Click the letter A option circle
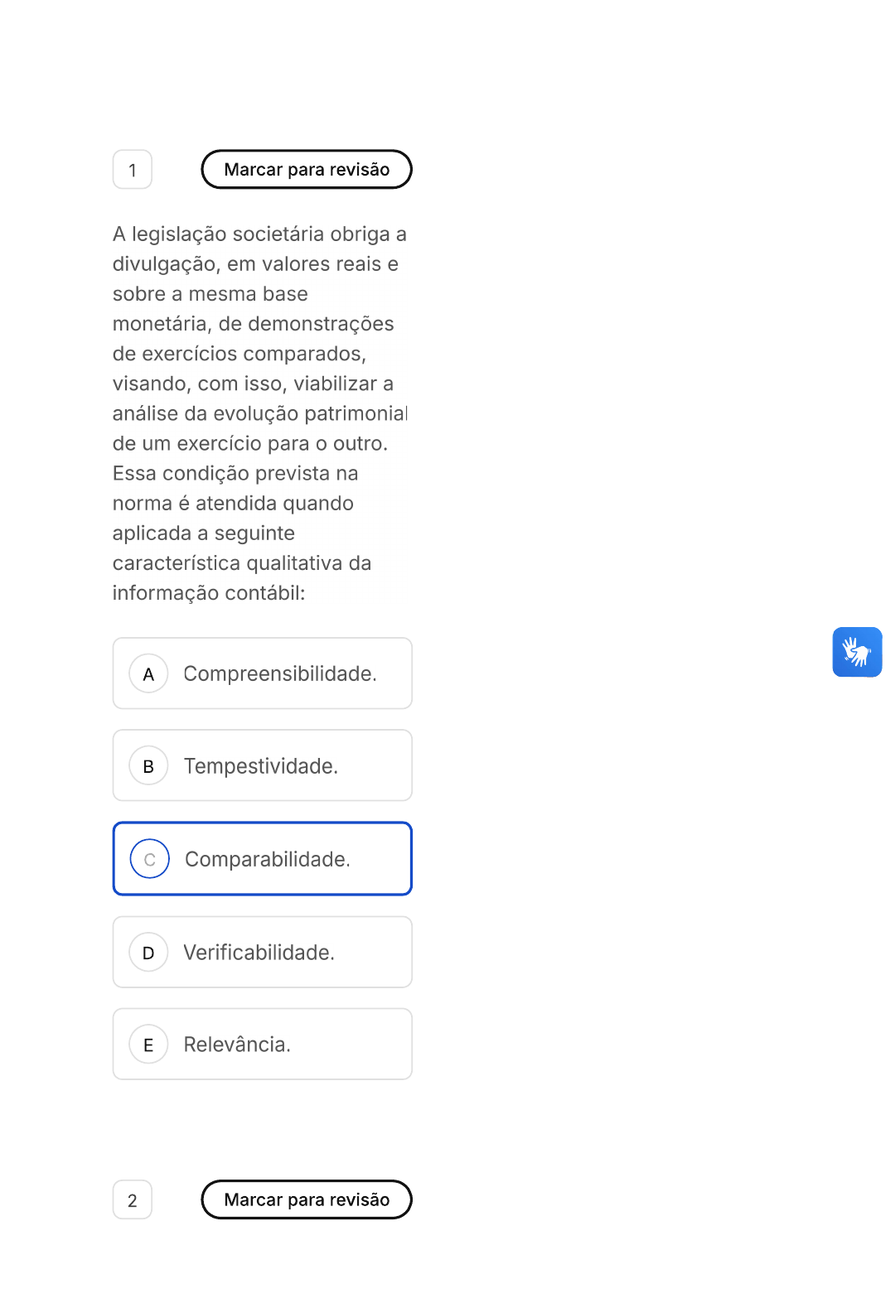Viewport: 895px width, 1303px height. pyautogui.click(x=149, y=674)
